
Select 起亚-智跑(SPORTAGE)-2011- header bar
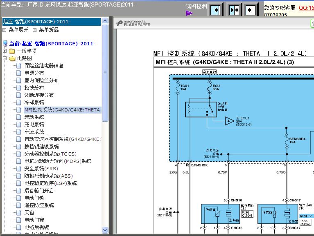pos(52,22)
